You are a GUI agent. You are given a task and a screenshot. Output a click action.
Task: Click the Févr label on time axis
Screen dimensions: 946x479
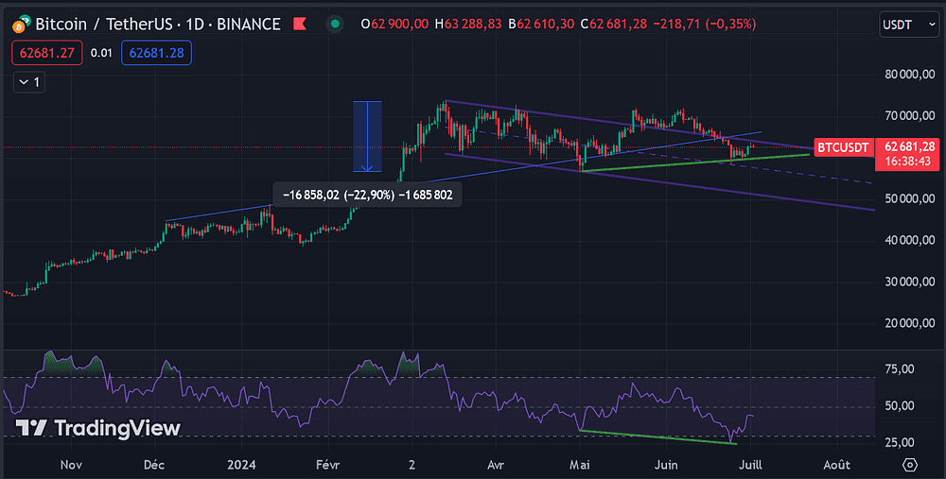(x=328, y=465)
